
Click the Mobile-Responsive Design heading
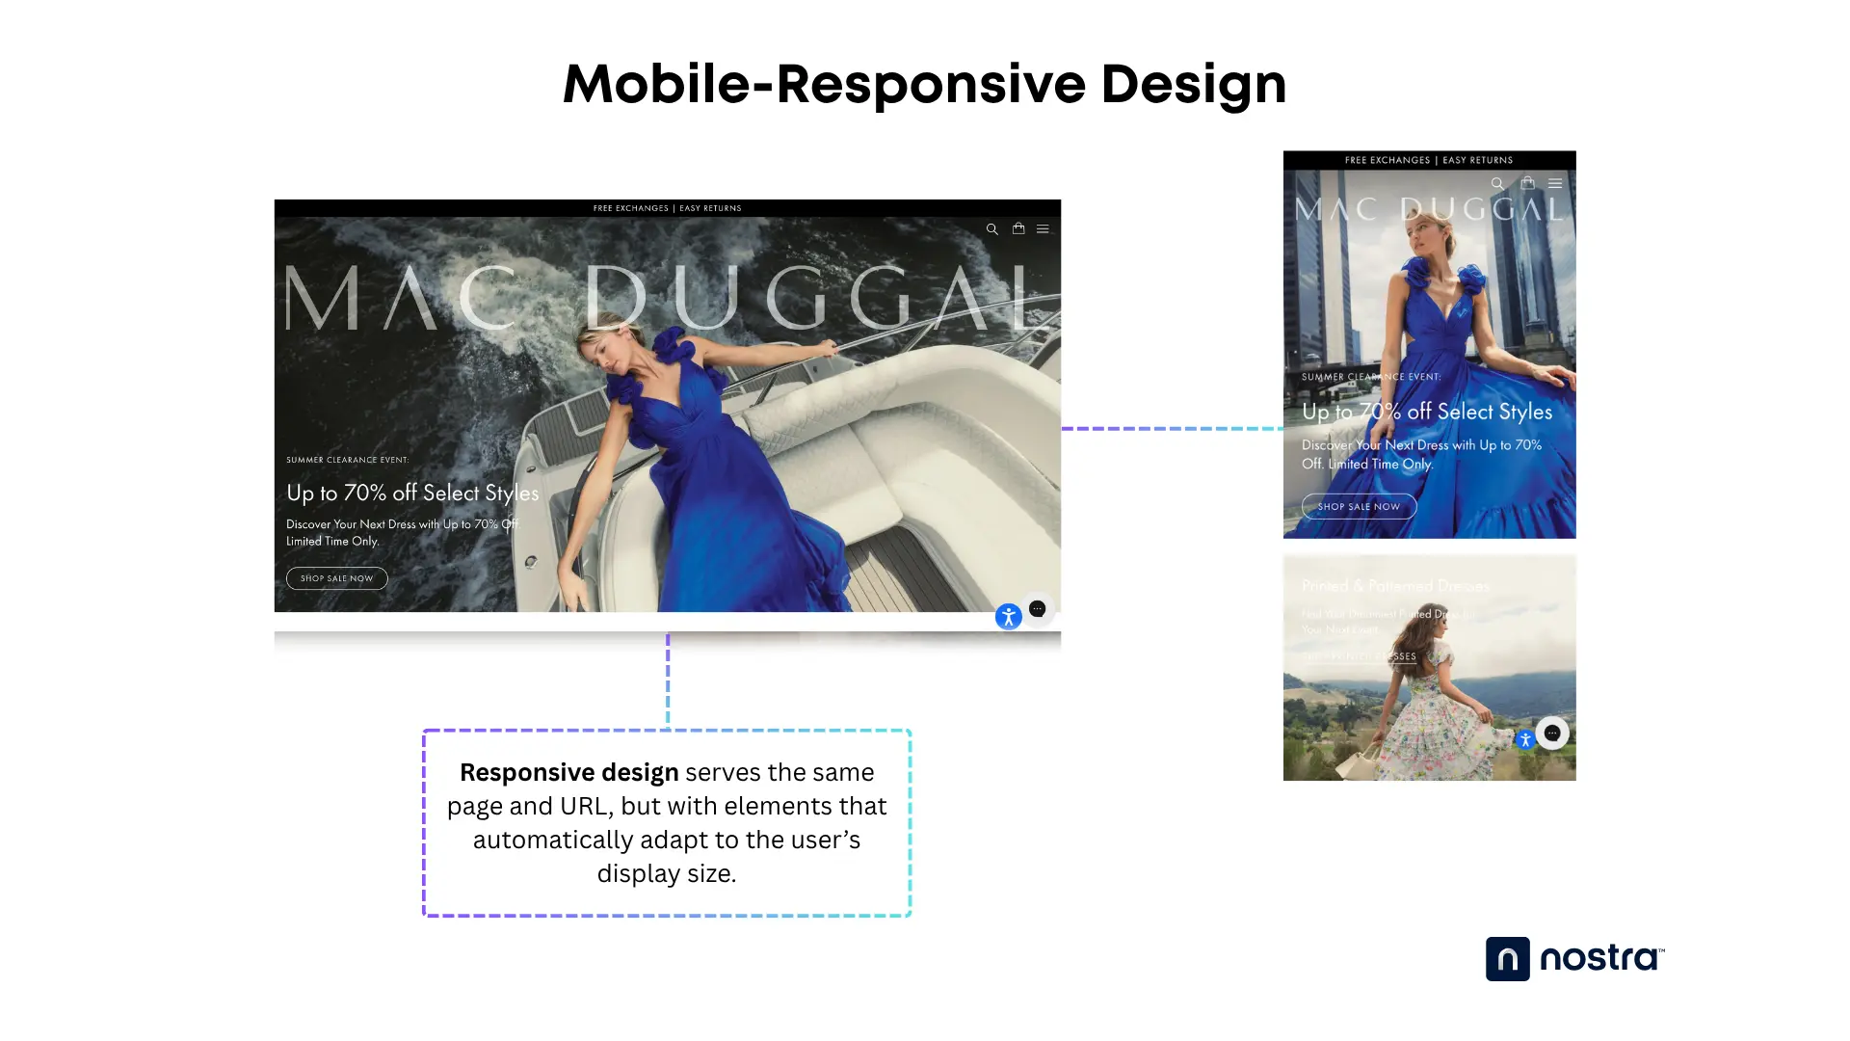coord(925,84)
